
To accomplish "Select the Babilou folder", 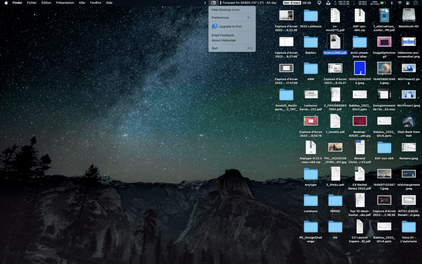I will point(311,42).
